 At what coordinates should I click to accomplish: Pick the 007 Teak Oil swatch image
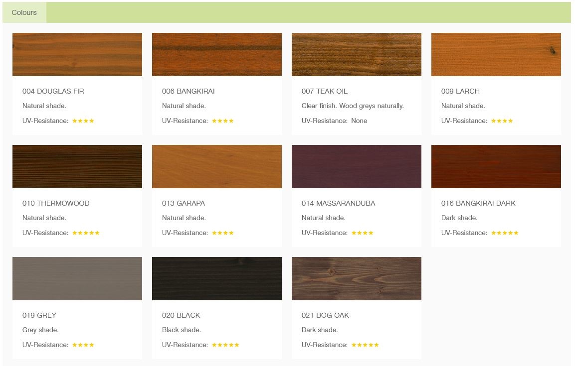356,54
